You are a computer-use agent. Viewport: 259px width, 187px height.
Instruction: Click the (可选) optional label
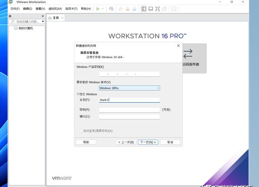(x=166, y=110)
